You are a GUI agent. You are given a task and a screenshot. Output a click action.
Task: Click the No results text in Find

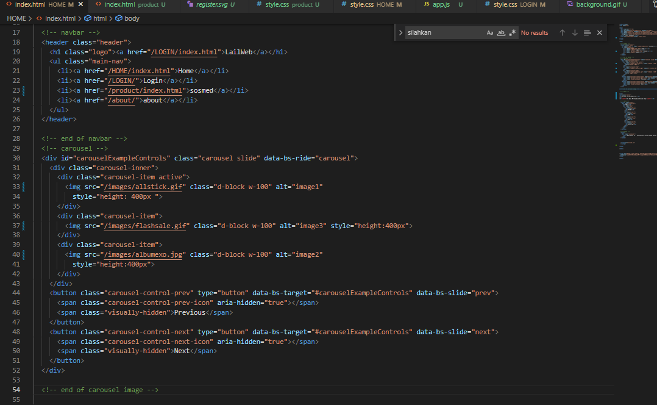[x=534, y=33]
